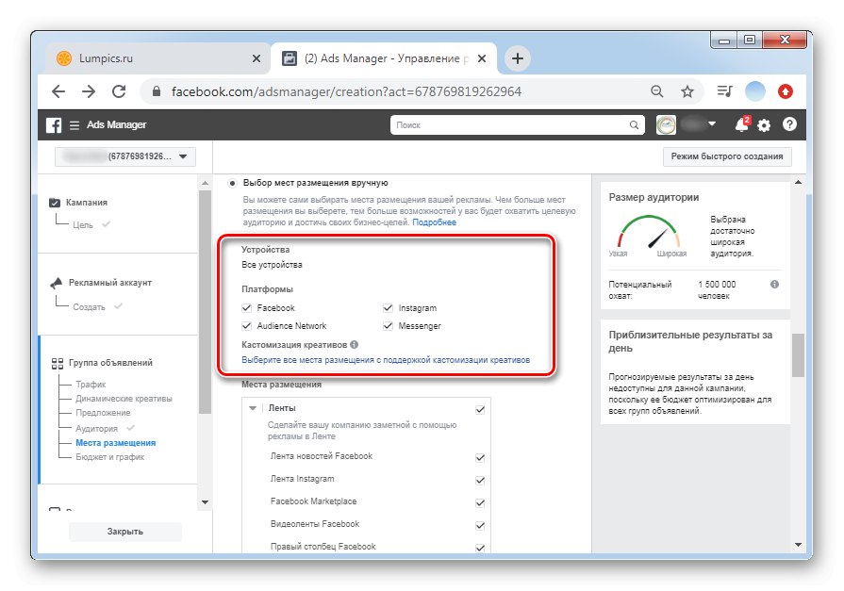Open the business account avatar icon

[666, 124]
